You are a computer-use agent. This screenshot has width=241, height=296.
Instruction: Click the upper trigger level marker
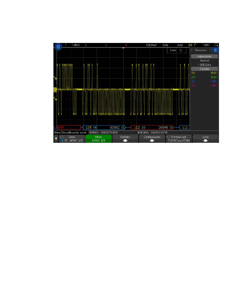[x=55, y=77]
